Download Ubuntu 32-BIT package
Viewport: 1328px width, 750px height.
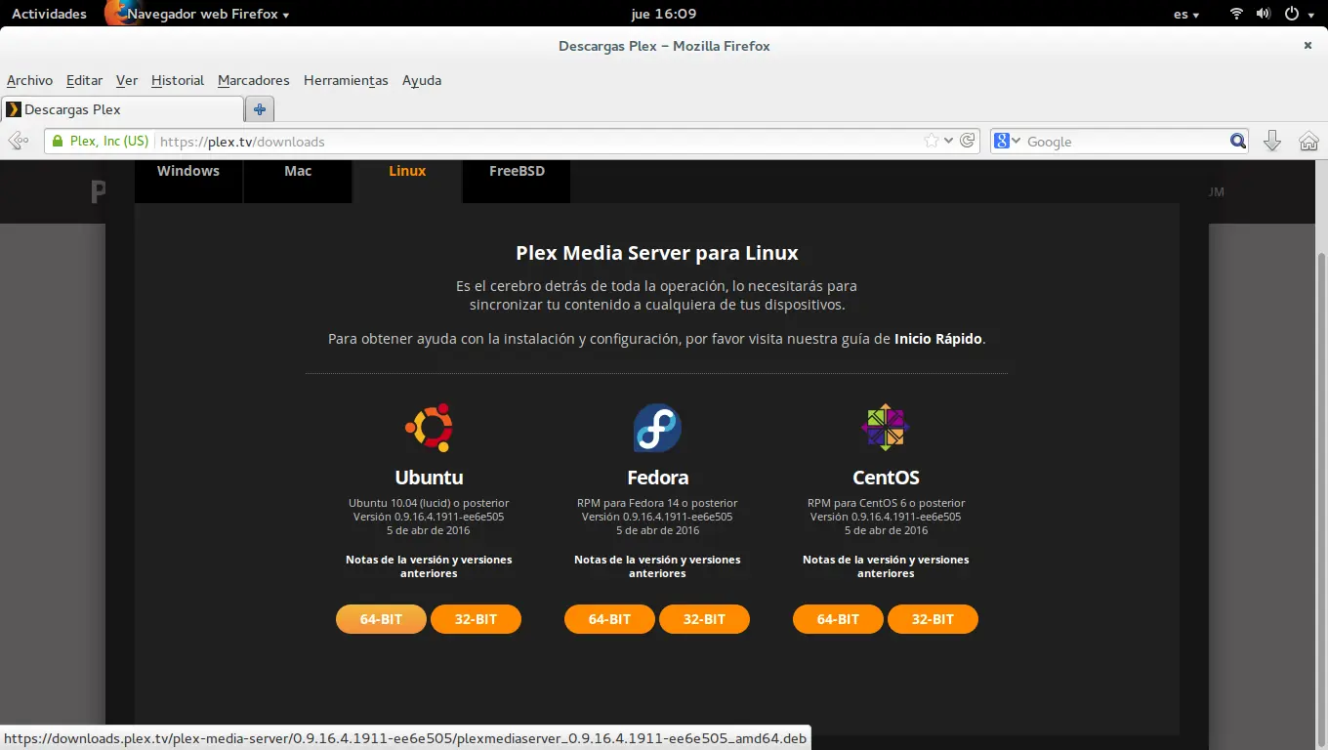tap(476, 619)
